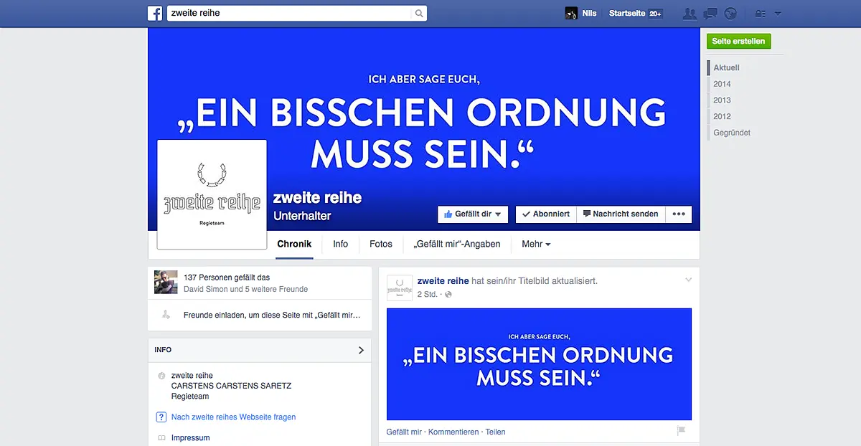Open the account menu arrow in top bar
This screenshot has width=861, height=446.
pyautogui.click(x=778, y=14)
